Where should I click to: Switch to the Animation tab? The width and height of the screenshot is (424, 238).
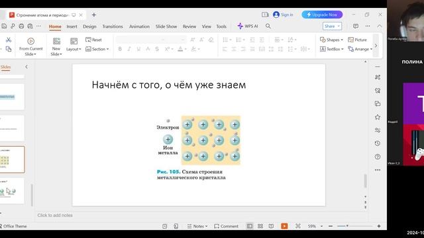pos(139,26)
